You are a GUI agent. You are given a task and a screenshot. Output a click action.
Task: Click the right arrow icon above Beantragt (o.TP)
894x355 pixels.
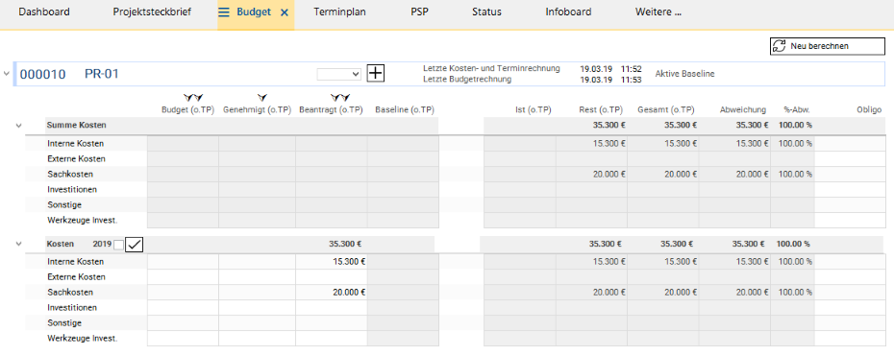coord(345,99)
